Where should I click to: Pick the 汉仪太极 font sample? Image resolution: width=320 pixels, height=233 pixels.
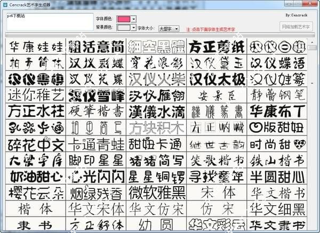pos(217,79)
